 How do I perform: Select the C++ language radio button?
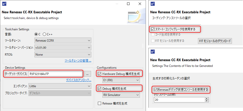point(44,34)
